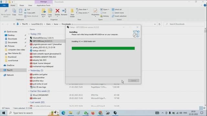This screenshot has width=207, height=116.
Task: Create a New folder from ribbon
Action: tap(72, 13)
